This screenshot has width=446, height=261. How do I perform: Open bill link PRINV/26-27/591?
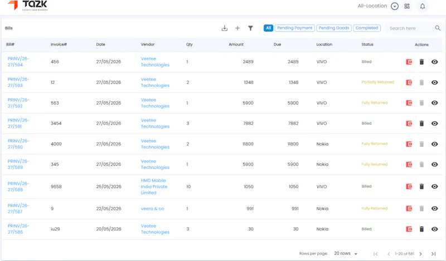coord(18,123)
